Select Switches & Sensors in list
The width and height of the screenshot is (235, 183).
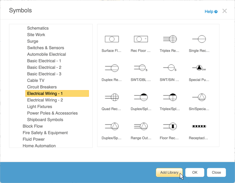[45, 48]
